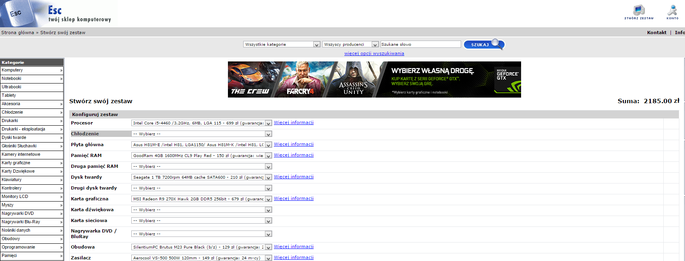Image resolution: width=685 pixels, height=261 pixels.
Task: Open the Chłodzenie Wybierz dropdown
Action: [x=202, y=134]
